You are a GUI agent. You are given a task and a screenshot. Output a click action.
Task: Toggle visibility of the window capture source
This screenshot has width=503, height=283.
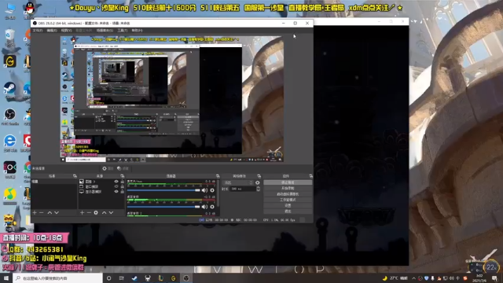pos(116,186)
